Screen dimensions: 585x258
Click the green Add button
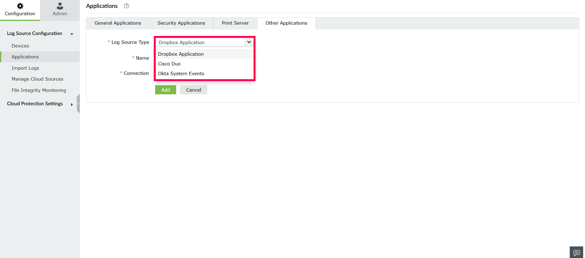point(166,90)
